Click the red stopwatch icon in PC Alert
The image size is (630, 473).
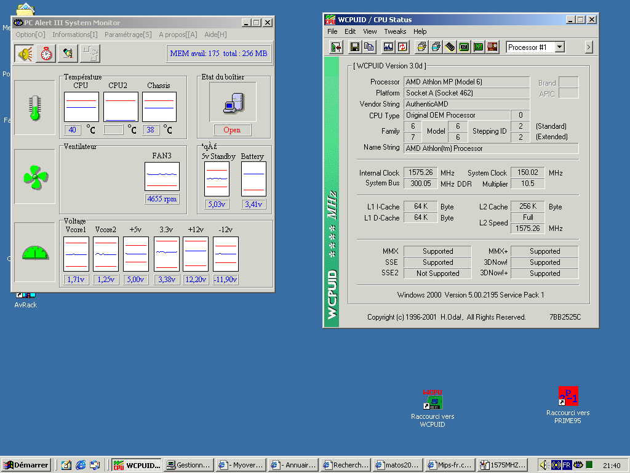pos(46,54)
